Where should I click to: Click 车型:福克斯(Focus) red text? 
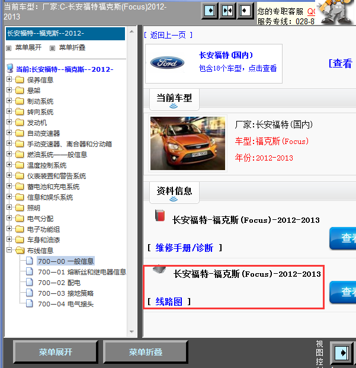(x=271, y=141)
